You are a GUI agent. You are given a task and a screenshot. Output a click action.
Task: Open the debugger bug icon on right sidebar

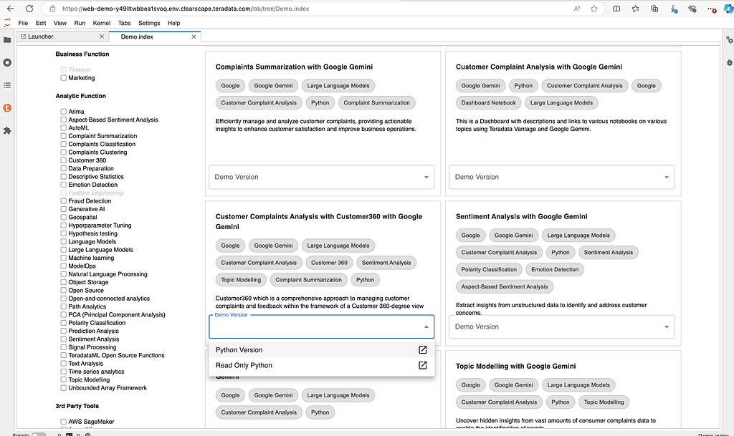(729, 62)
